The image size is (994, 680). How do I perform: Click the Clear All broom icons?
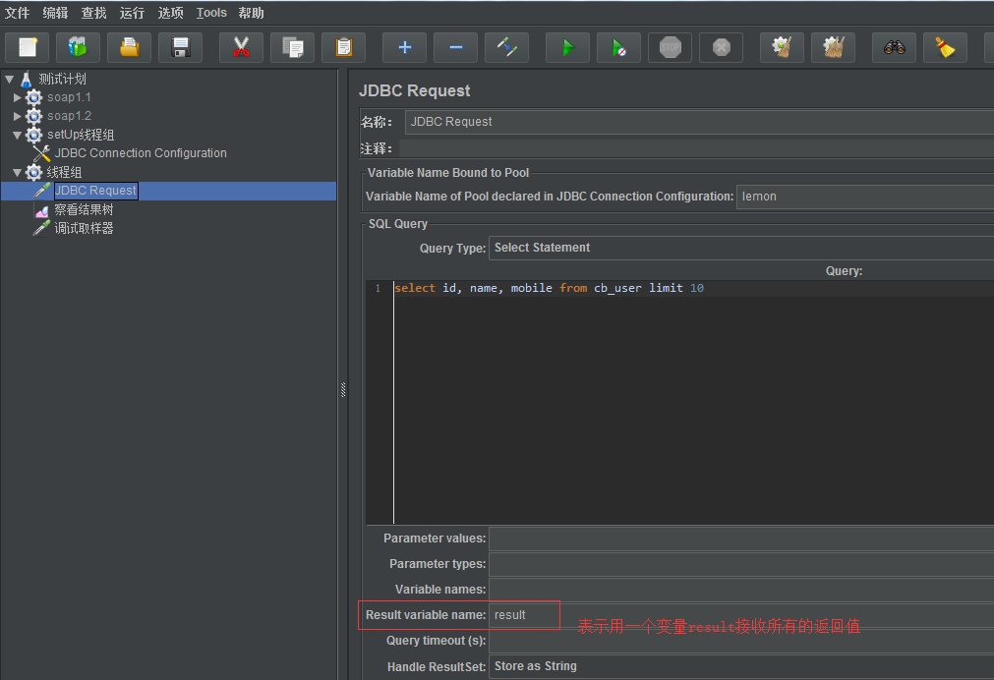833,47
